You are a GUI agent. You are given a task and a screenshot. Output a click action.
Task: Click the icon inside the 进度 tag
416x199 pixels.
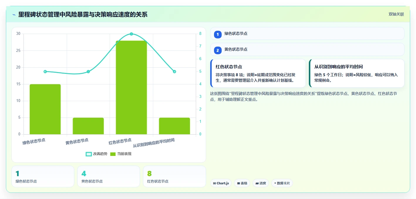(x=257, y=183)
